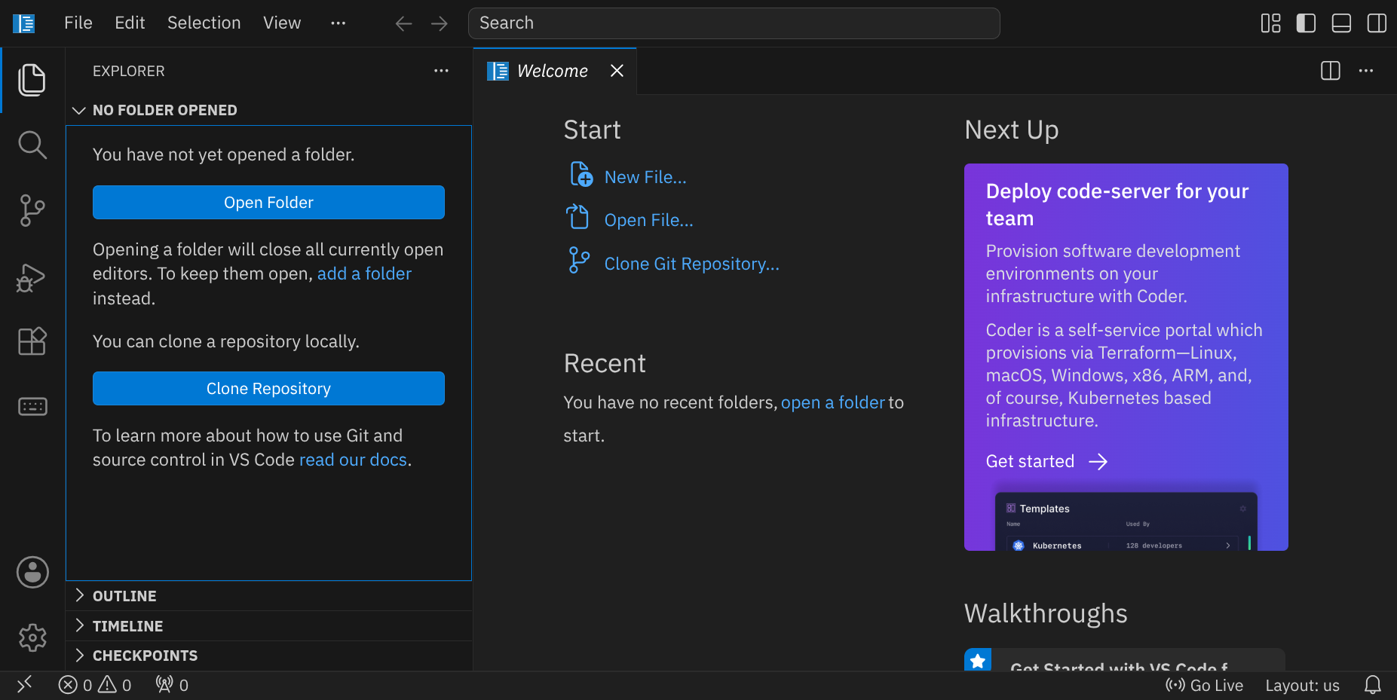The width and height of the screenshot is (1397, 700).
Task: Split the editor to the right
Action: (x=1331, y=71)
